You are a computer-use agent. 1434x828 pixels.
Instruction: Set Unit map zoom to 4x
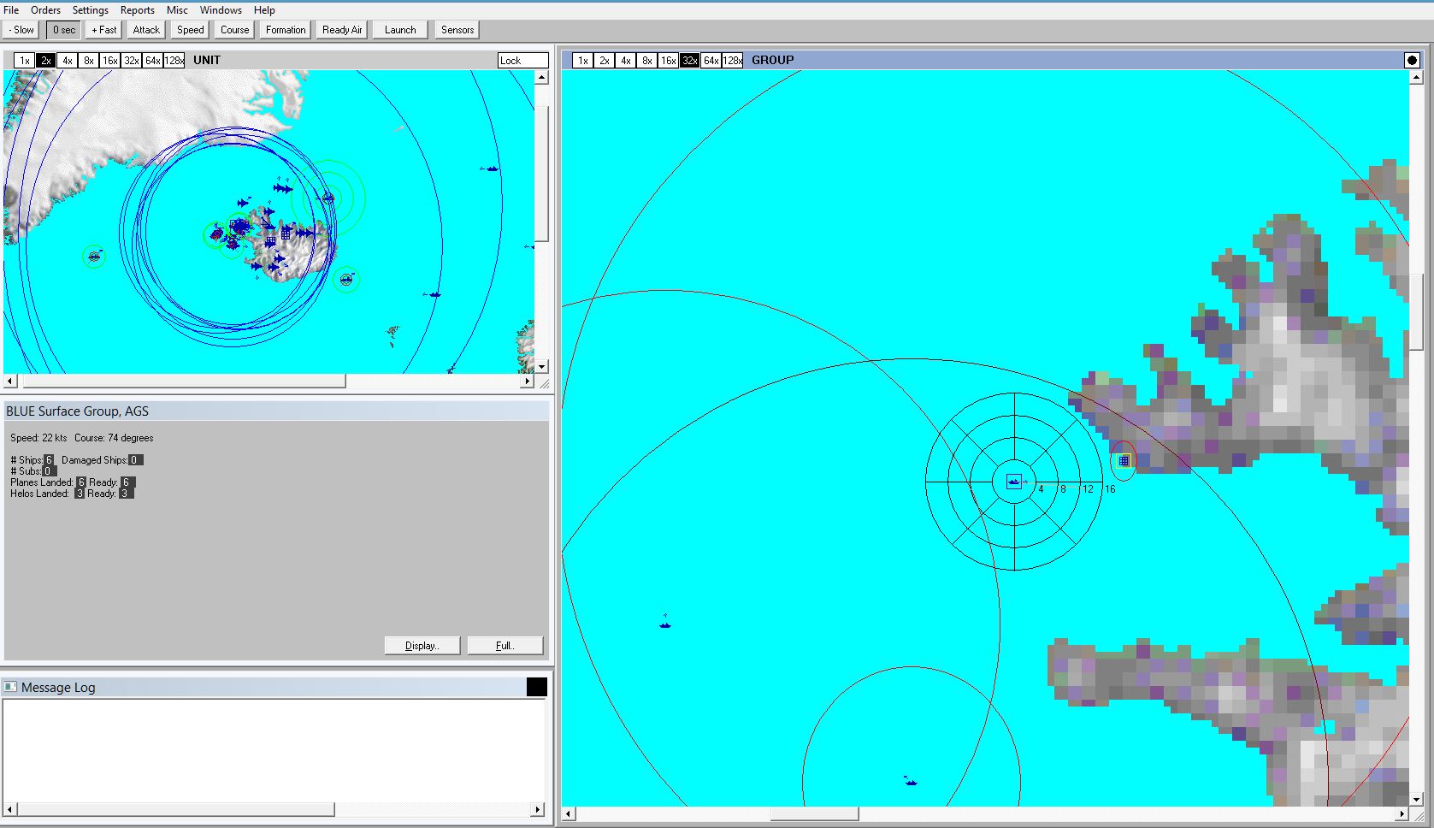pyautogui.click(x=68, y=60)
